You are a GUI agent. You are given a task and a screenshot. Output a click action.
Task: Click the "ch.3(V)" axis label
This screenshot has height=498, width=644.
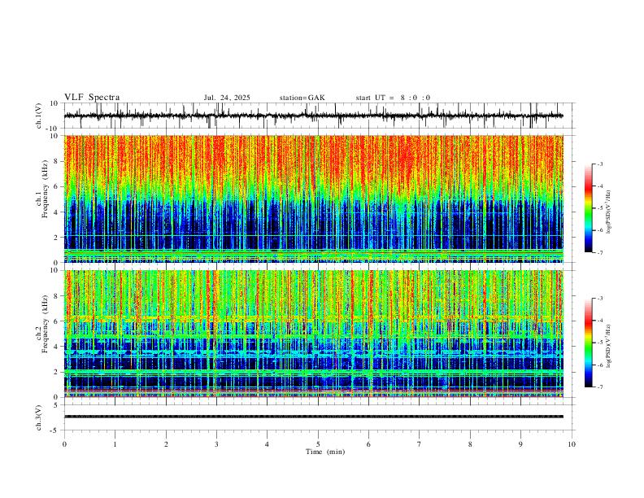[39, 417]
